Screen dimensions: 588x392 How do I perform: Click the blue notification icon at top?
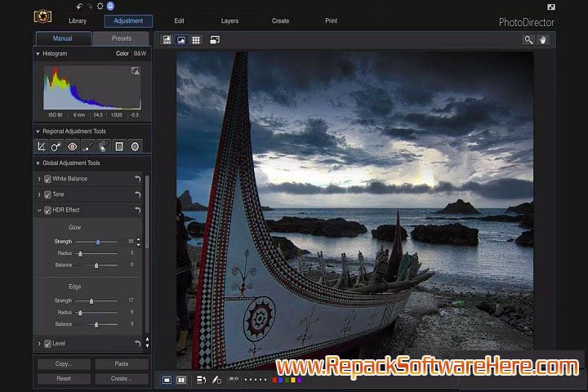pos(110,6)
